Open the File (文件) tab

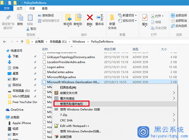pos(7,8)
